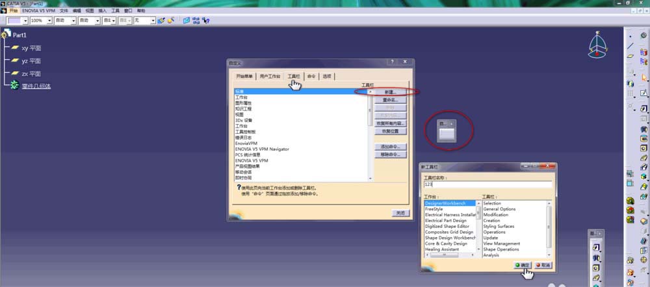The width and height of the screenshot is (650, 287).
Task: Open the 文件 menu
Action: [64, 11]
